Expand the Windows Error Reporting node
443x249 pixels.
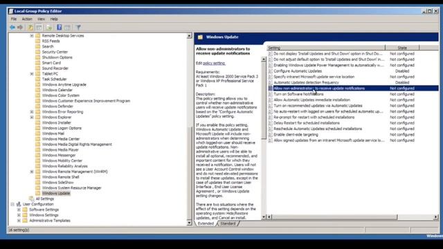point(32,112)
